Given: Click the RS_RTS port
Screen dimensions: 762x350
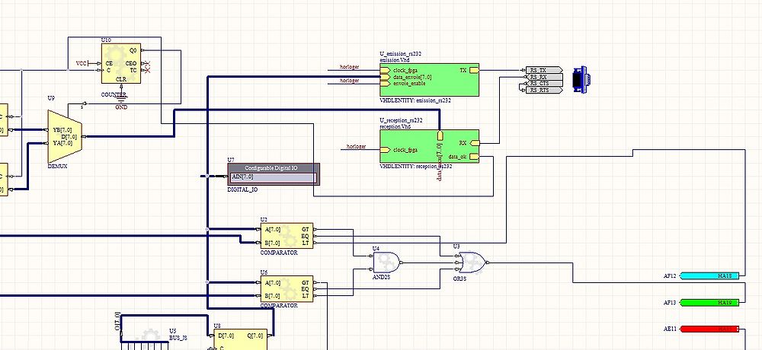Looking at the screenshot, I should (x=539, y=91).
